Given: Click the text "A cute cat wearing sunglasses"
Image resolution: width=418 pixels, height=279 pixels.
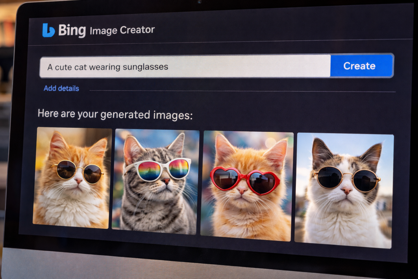Looking at the screenshot, I should [x=108, y=67].
